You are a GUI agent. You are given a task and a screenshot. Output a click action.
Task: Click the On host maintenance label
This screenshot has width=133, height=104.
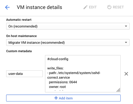(21, 36)
